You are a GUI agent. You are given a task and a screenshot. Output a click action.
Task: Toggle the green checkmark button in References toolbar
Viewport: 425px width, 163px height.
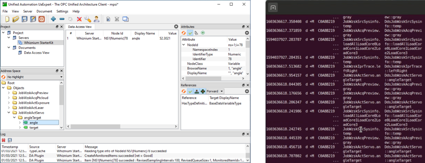190,91
